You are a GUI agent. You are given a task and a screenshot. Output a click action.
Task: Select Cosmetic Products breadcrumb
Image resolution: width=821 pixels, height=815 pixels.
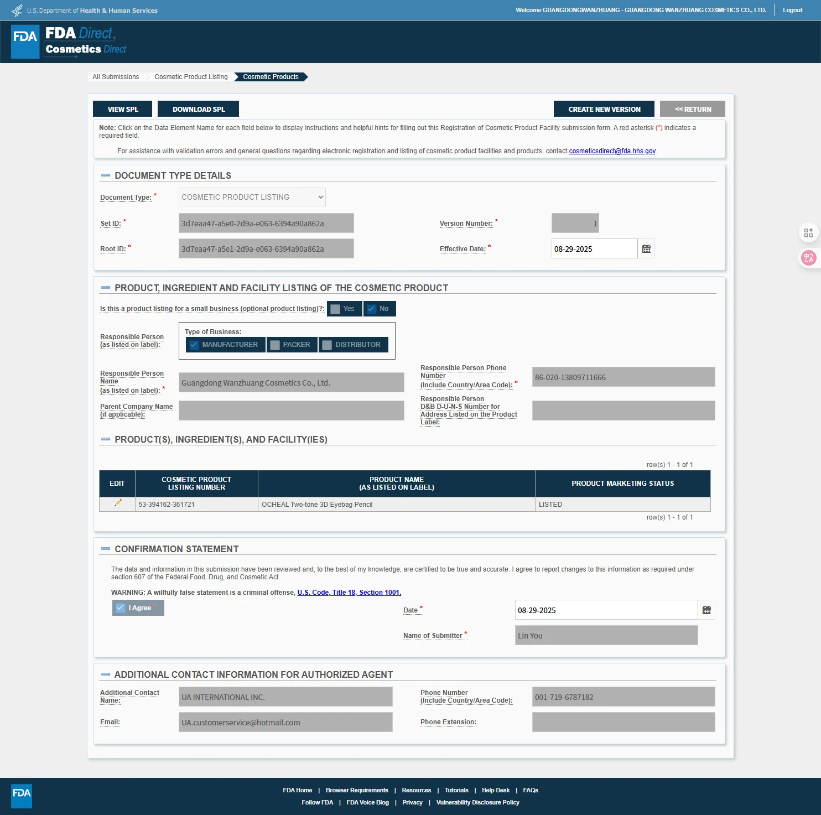[x=271, y=77]
